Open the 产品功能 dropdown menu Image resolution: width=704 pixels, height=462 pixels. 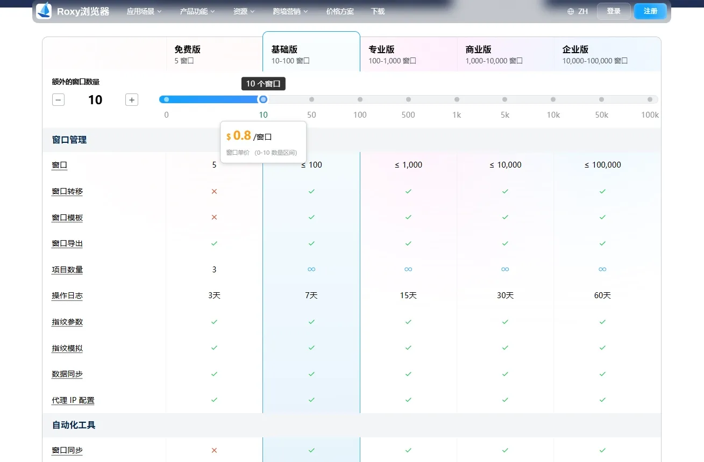pyautogui.click(x=197, y=11)
